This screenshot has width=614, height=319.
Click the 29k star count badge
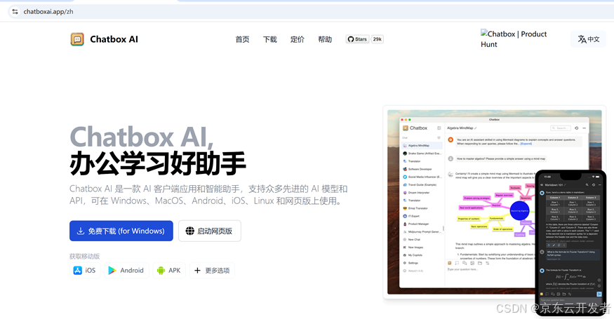click(x=377, y=39)
